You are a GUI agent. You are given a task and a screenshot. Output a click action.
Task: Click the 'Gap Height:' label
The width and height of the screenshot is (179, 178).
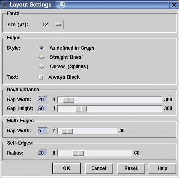point(20,108)
